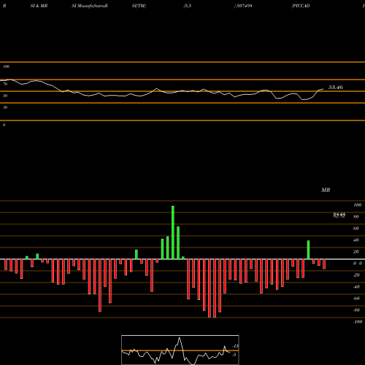Click the '(5,5' parameter text
The image size is (365, 365).
tap(188, 6)
